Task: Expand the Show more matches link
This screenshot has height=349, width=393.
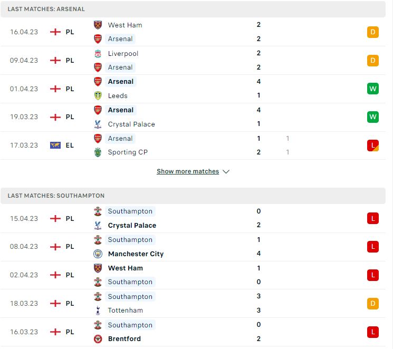Action: point(188,171)
